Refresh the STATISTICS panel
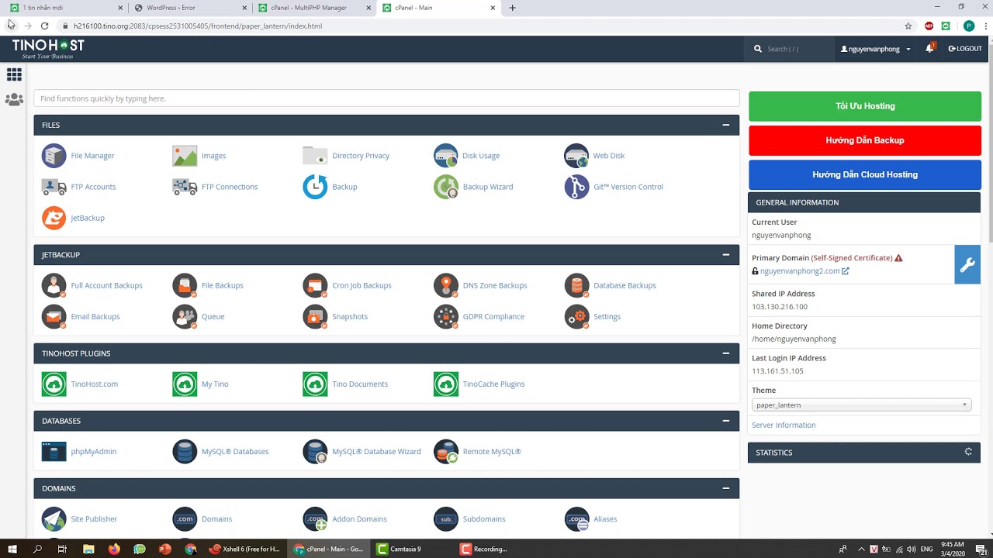993x558 pixels. click(968, 452)
